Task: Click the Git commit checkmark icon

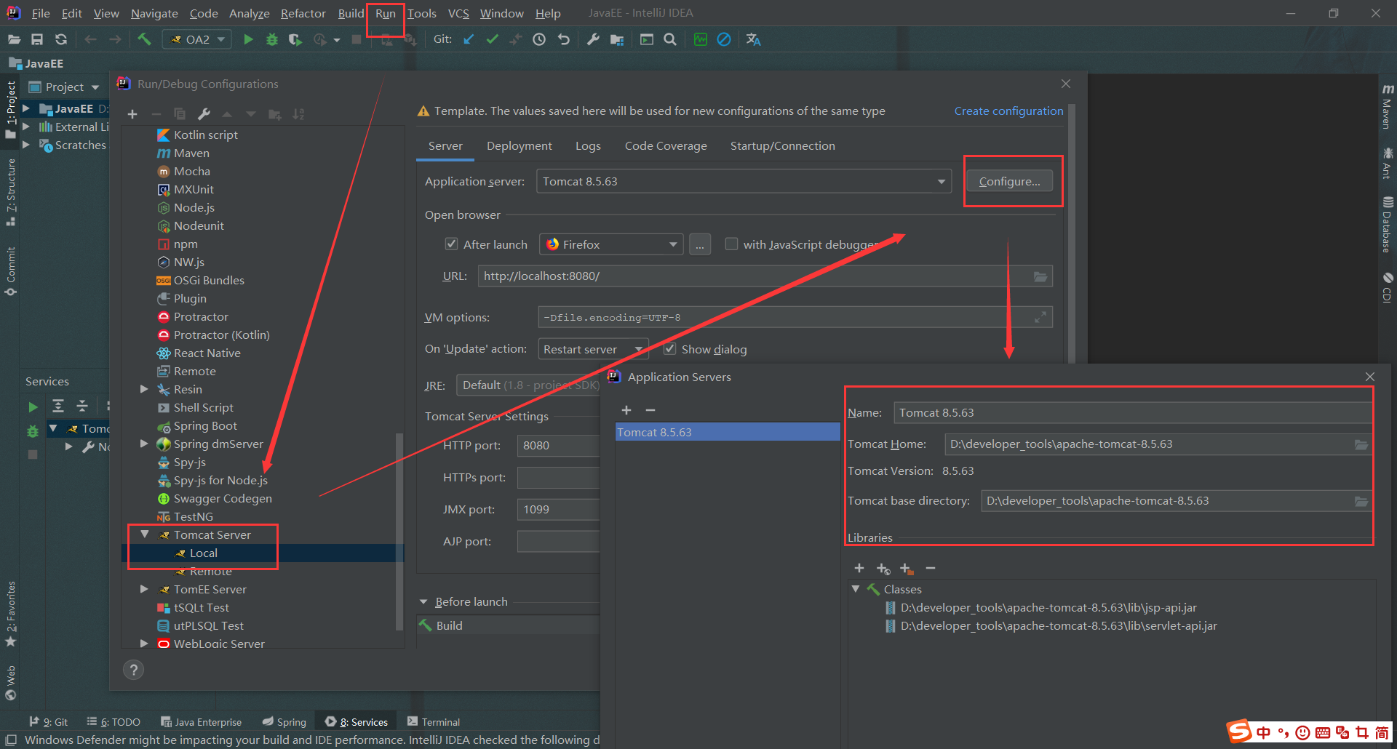Action: (x=493, y=39)
